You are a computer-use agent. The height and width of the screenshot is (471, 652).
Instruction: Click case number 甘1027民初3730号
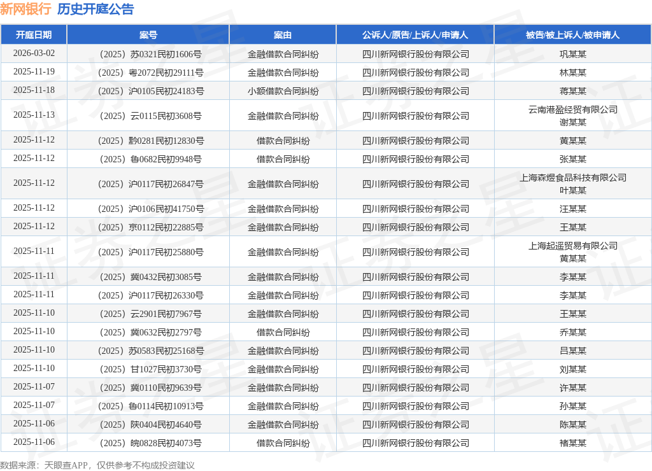click(x=150, y=369)
